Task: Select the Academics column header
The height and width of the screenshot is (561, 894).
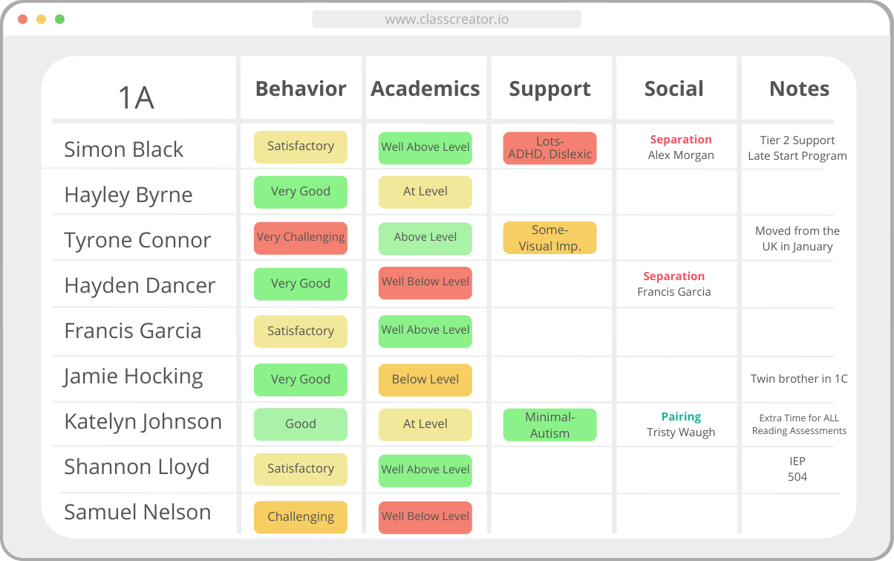Action: point(425,88)
